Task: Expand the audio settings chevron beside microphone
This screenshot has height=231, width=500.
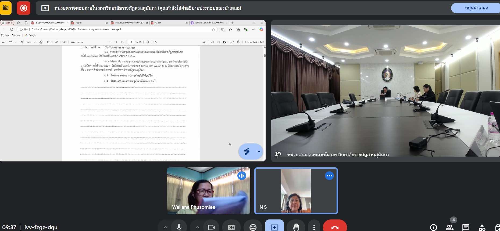Action: 165,227
